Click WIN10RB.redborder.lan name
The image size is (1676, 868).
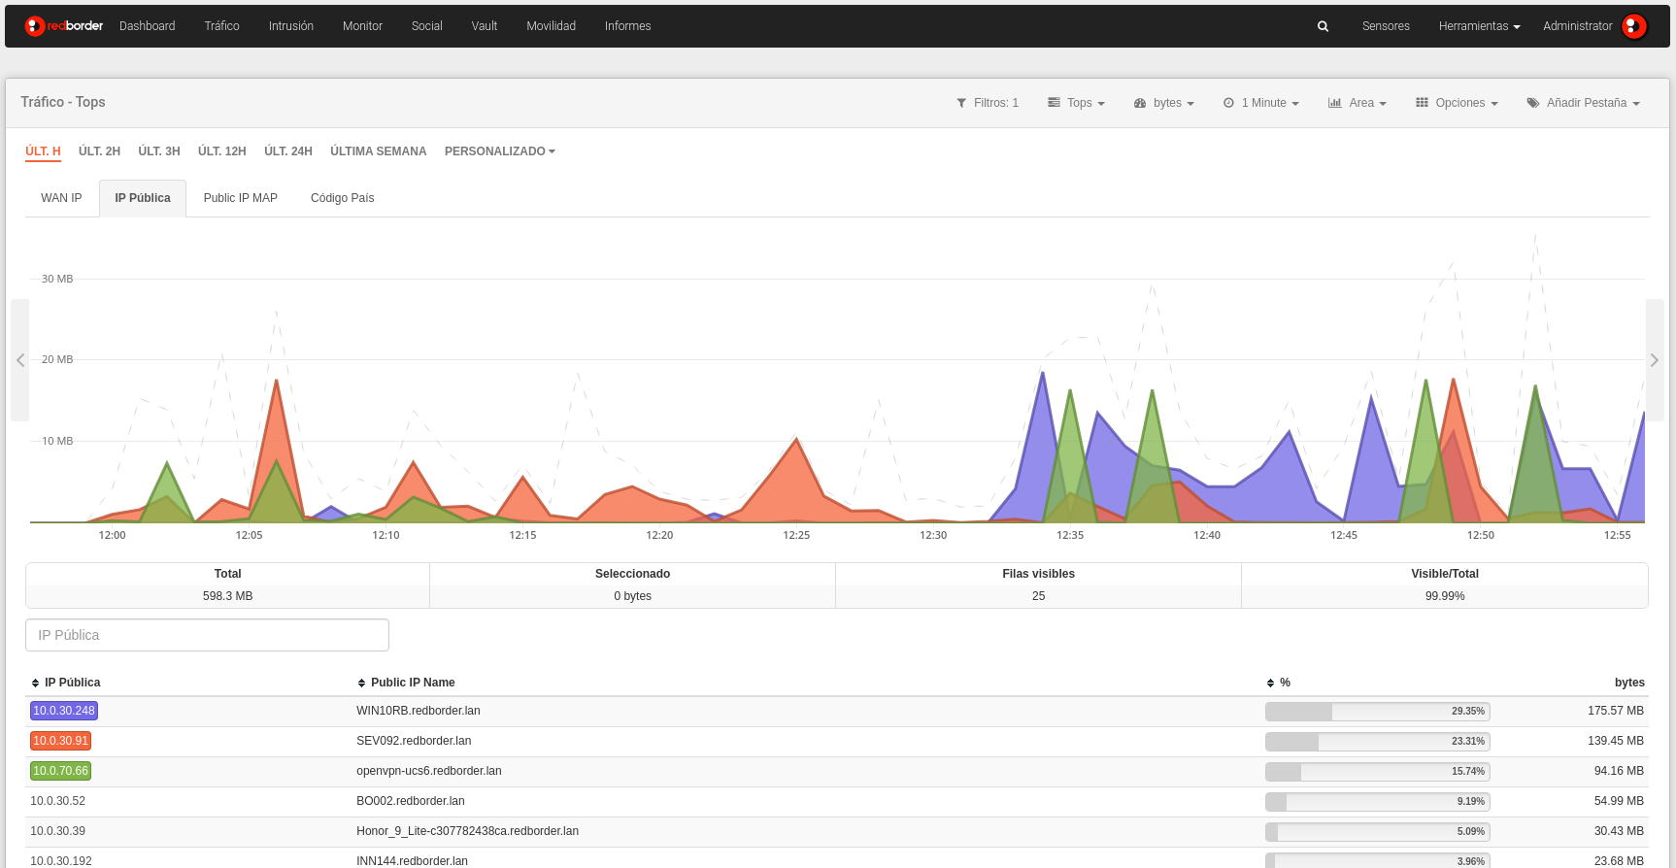[419, 711]
